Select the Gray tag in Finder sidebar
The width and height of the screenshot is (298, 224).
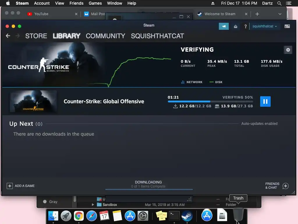50,202
